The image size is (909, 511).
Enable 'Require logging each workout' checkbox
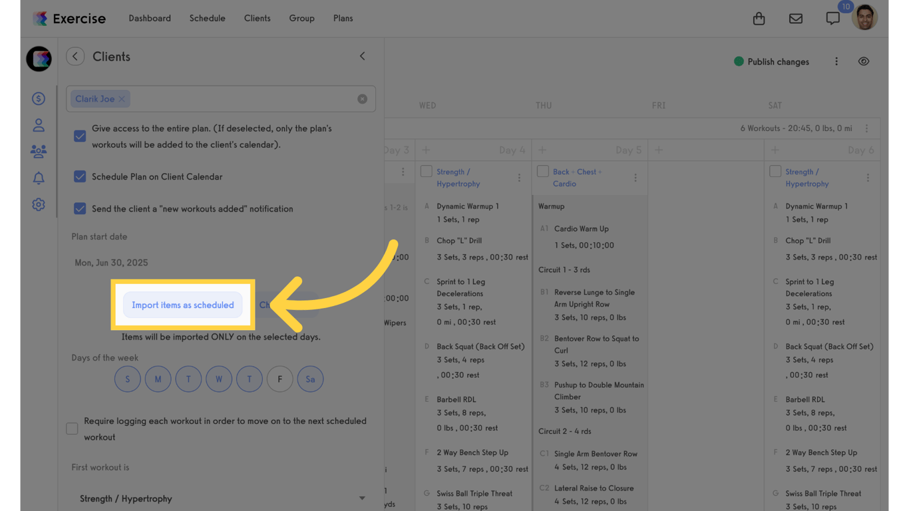[71, 428]
